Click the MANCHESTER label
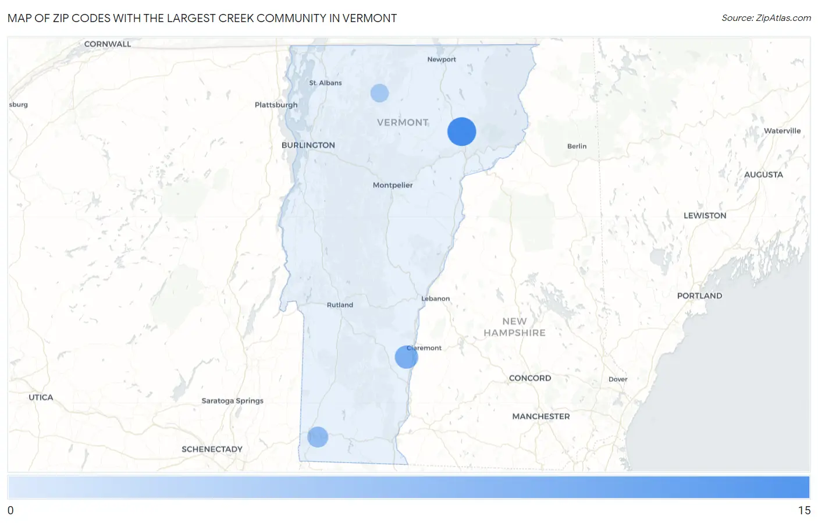This screenshot has height=523, width=818. coord(541,417)
